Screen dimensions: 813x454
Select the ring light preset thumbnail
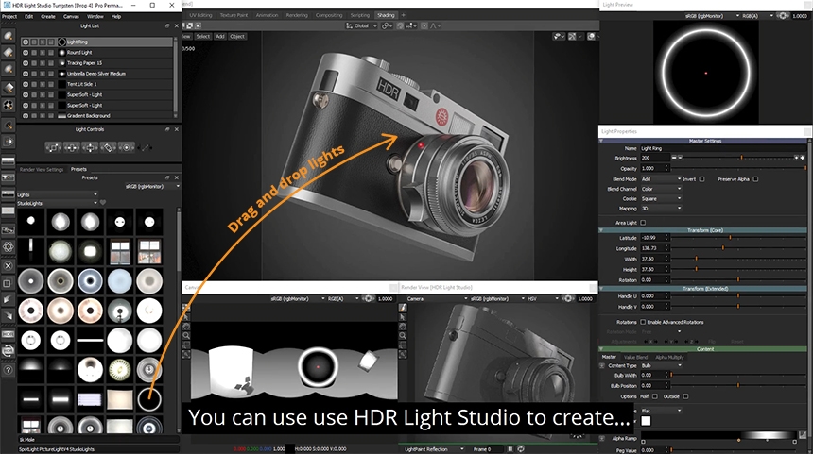149,399
